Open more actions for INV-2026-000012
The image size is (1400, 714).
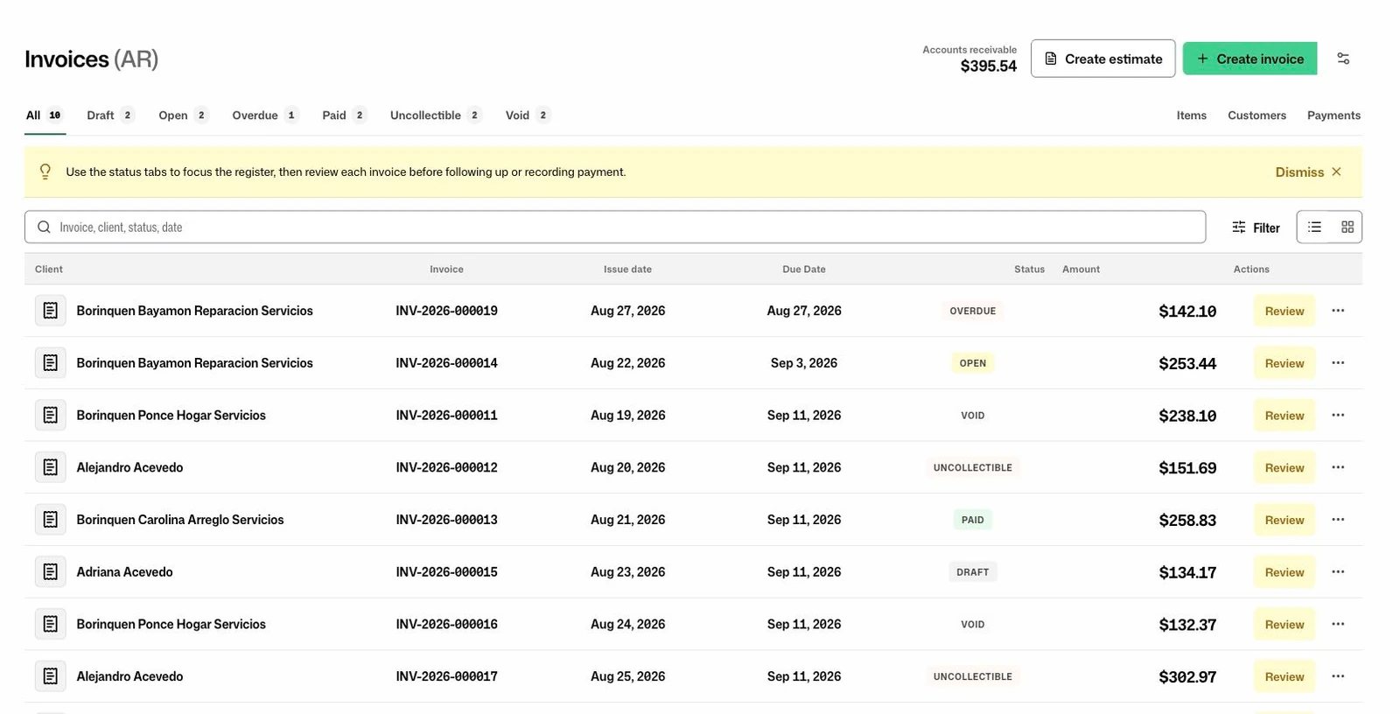[x=1338, y=467]
